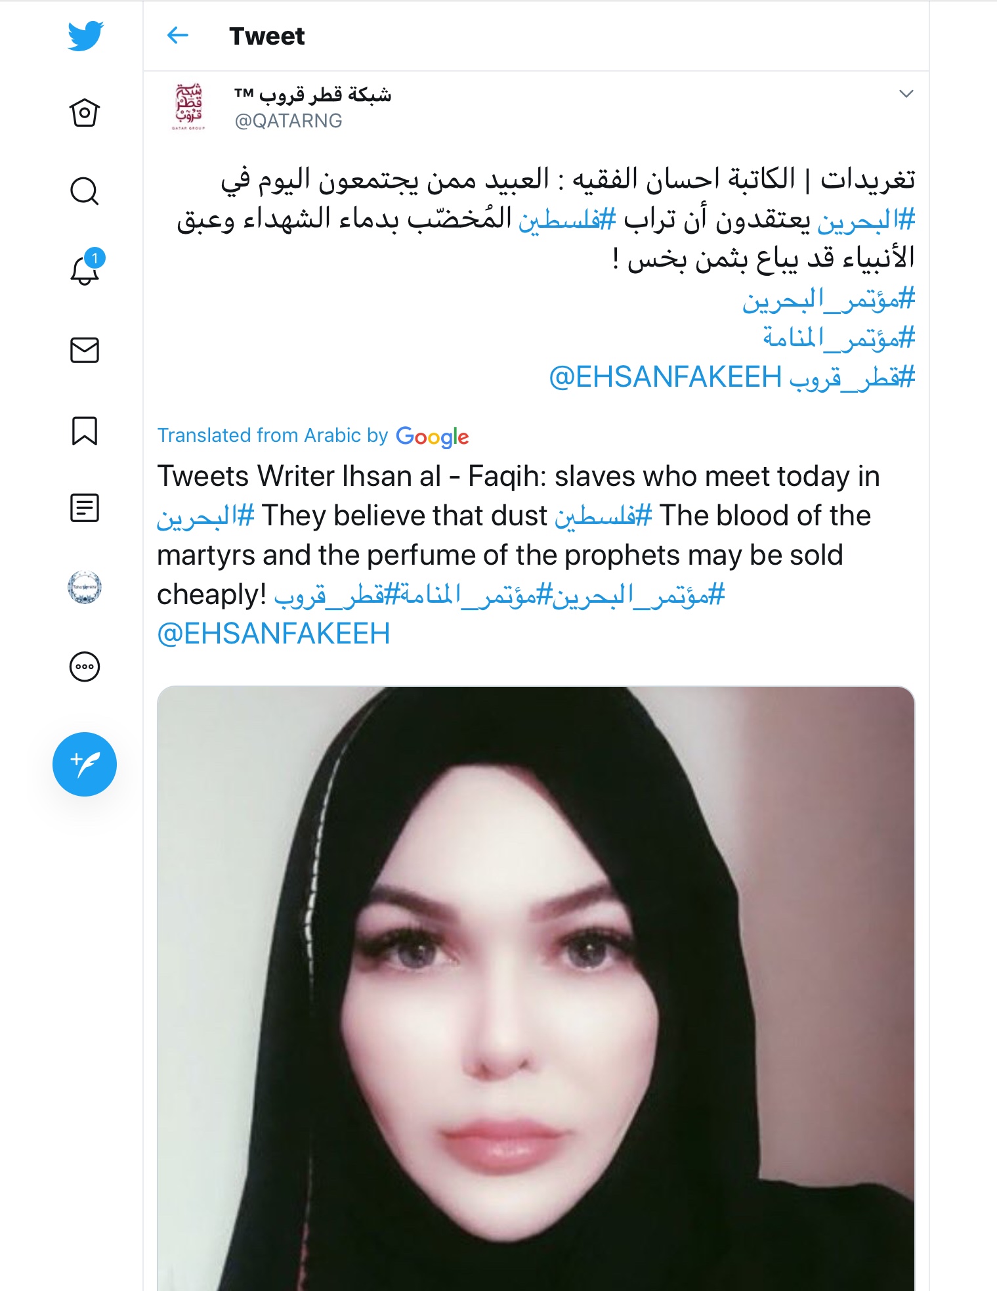Open Notifications bell with one alert

(86, 268)
